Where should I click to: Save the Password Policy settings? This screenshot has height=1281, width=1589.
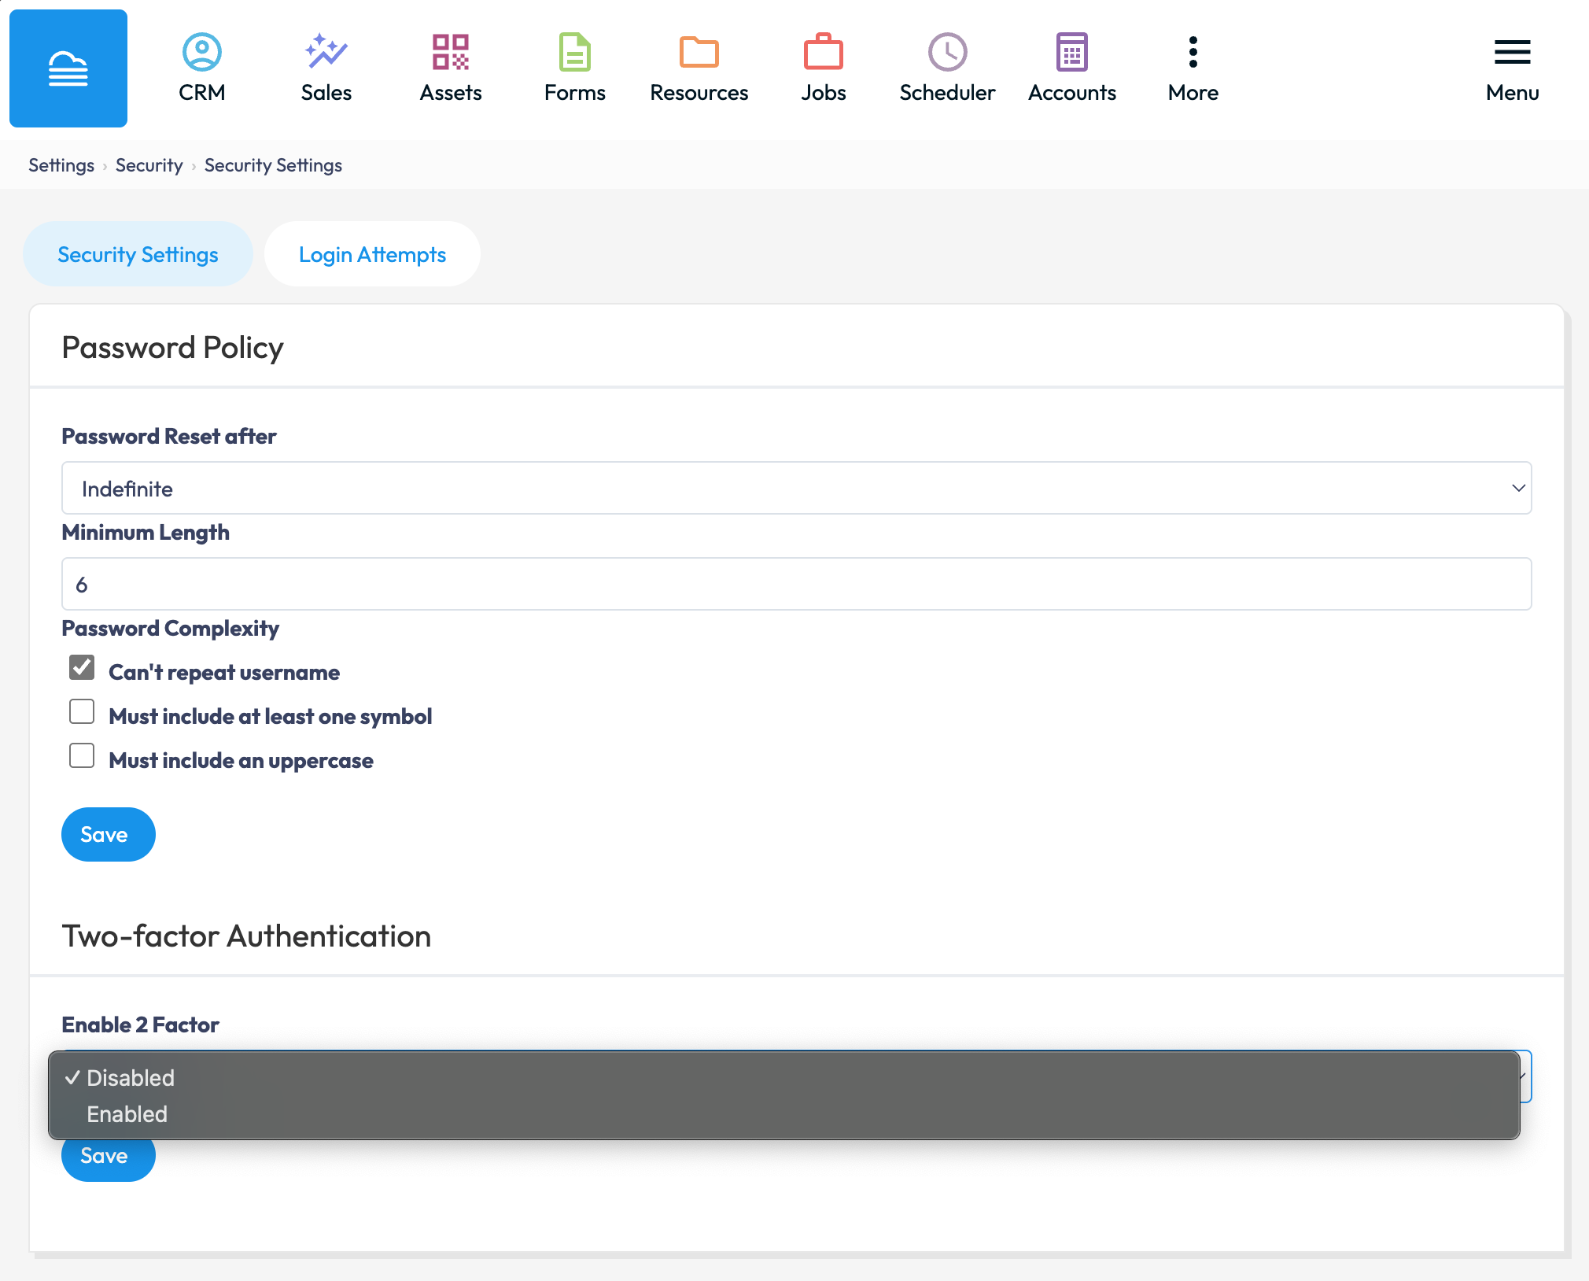pyautogui.click(x=108, y=834)
